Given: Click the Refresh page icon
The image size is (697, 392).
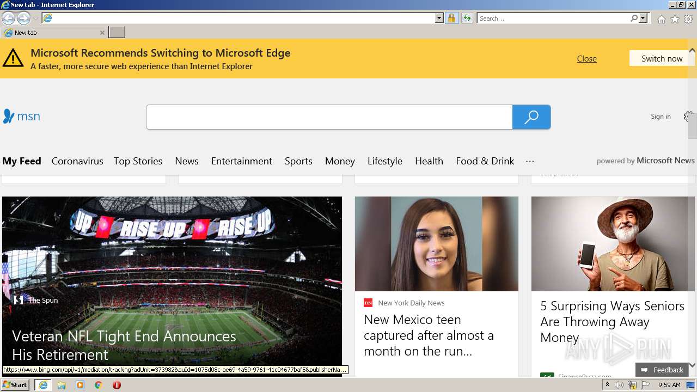Looking at the screenshot, I should pyautogui.click(x=467, y=18).
